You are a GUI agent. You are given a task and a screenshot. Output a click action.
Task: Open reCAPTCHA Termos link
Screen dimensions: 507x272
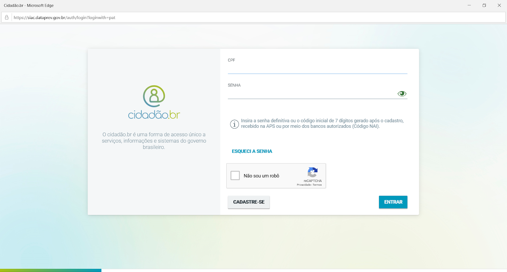(x=317, y=185)
